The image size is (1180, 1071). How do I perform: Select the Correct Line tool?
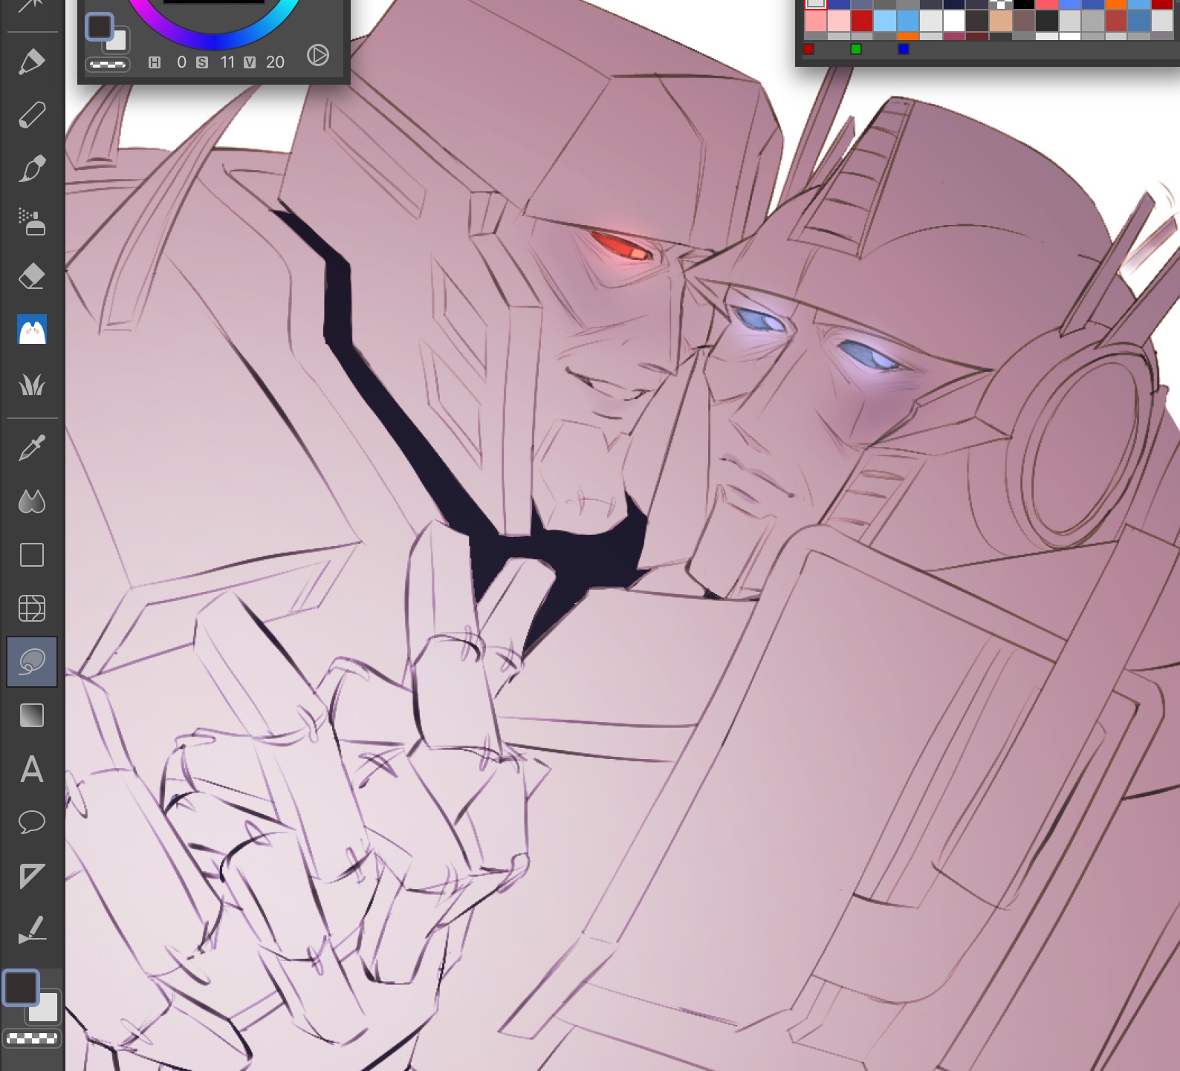(31, 930)
